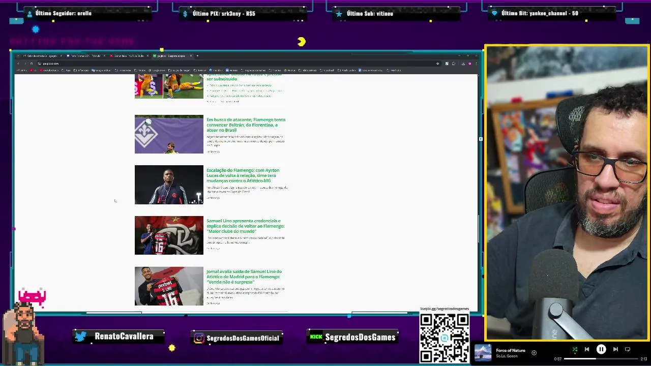Viewport: 651px width, 366px height.
Task: Open Samuel Lino apresenta credenciais headline
Action: coord(245,226)
